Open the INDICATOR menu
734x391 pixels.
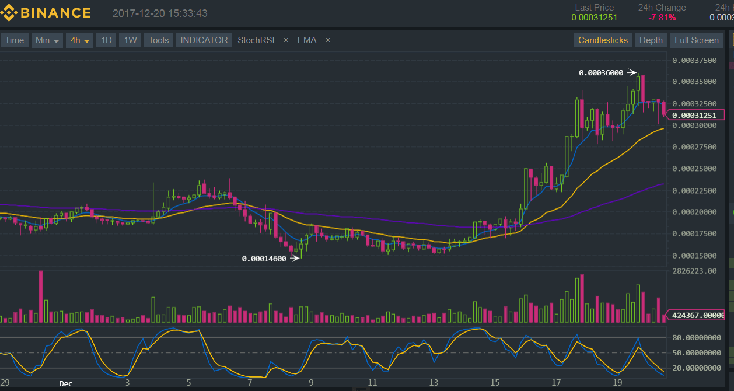point(204,40)
